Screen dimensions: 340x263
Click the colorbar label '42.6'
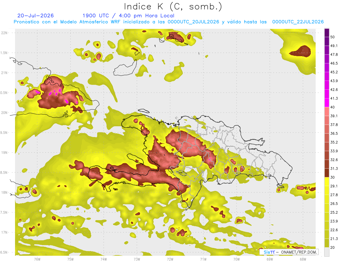tap(334, 90)
